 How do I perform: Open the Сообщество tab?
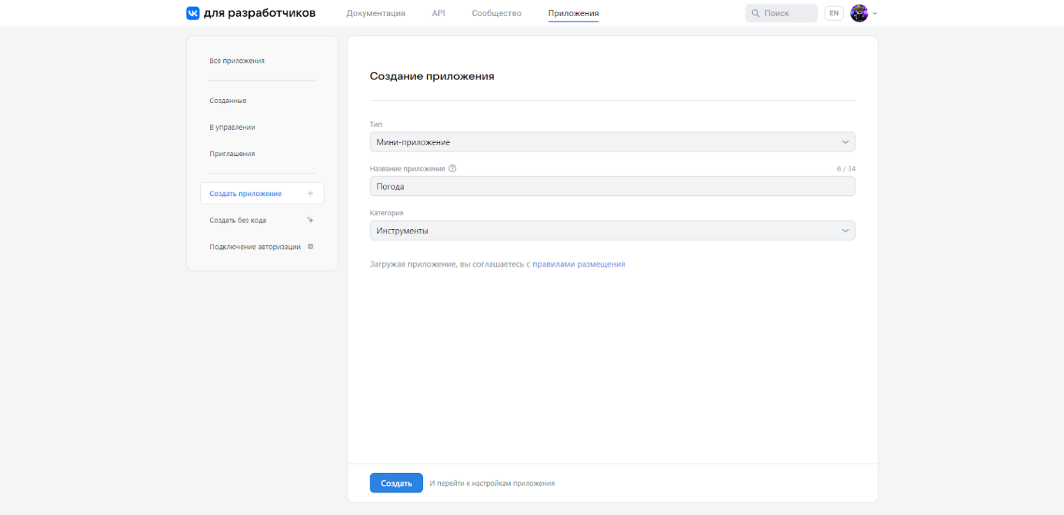click(x=496, y=13)
